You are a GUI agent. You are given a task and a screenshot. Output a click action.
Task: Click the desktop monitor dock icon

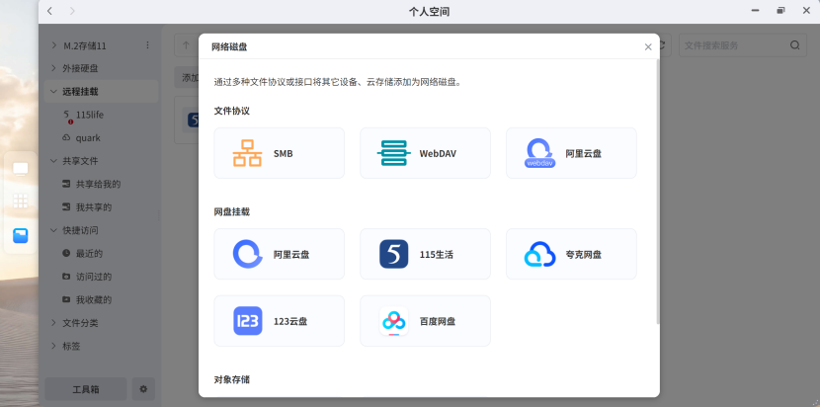pos(21,169)
